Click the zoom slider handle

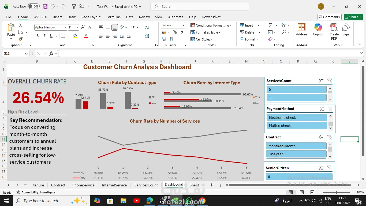[x=336, y=192]
